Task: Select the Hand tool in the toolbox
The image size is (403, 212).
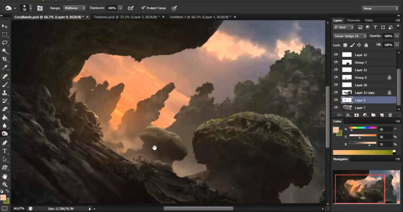Action: pos(5,176)
